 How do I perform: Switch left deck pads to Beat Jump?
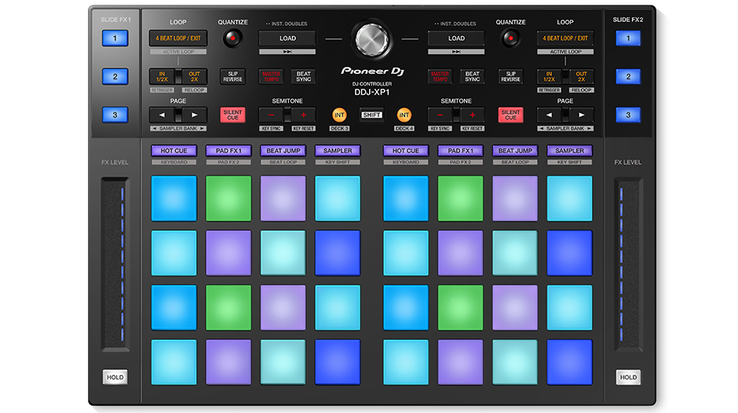tap(283, 151)
